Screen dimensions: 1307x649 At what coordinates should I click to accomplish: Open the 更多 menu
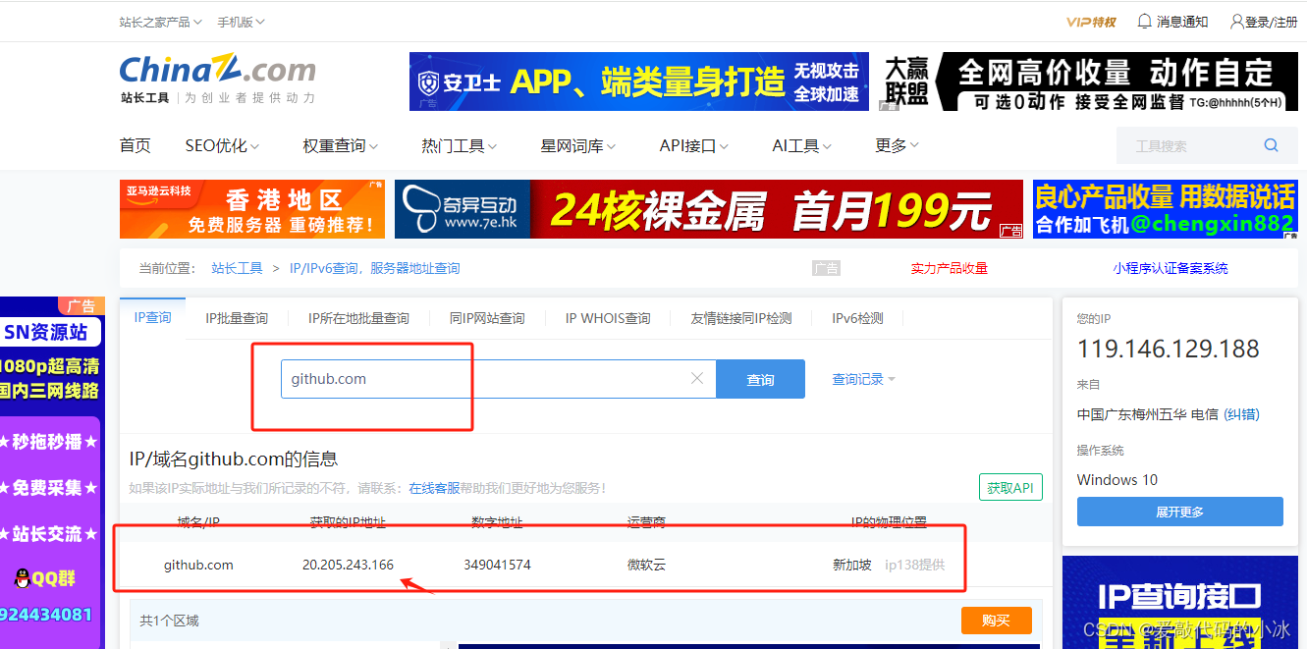pyautogui.click(x=897, y=145)
